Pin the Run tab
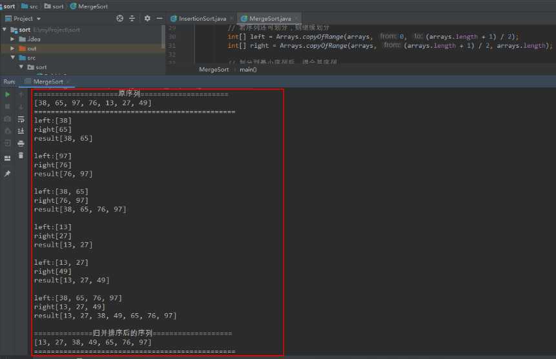The width and height of the screenshot is (556, 359). click(x=8, y=174)
